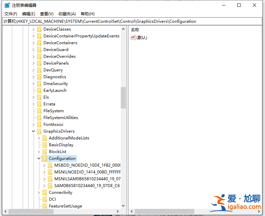Screen dimensions: 265x216
Task: Select the FontAssoc tree item
Action: pos(53,124)
